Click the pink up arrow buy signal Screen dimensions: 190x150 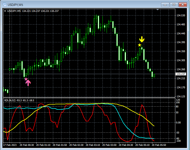(x=28, y=83)
